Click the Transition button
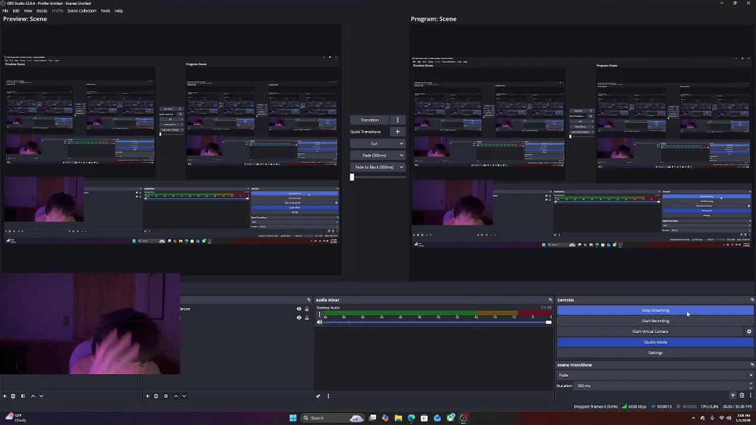This screenshot has height=425, width=756. 370,120
